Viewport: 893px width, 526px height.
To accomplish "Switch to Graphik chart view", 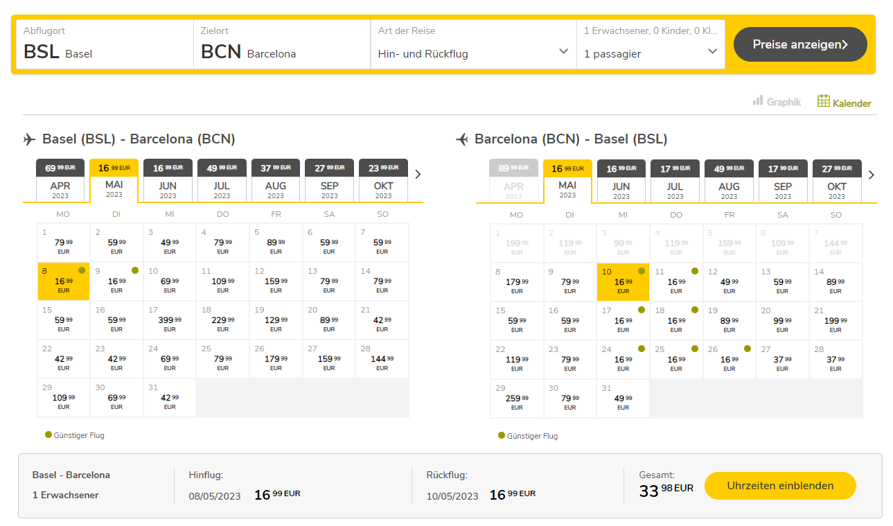I will pos(777,102).
